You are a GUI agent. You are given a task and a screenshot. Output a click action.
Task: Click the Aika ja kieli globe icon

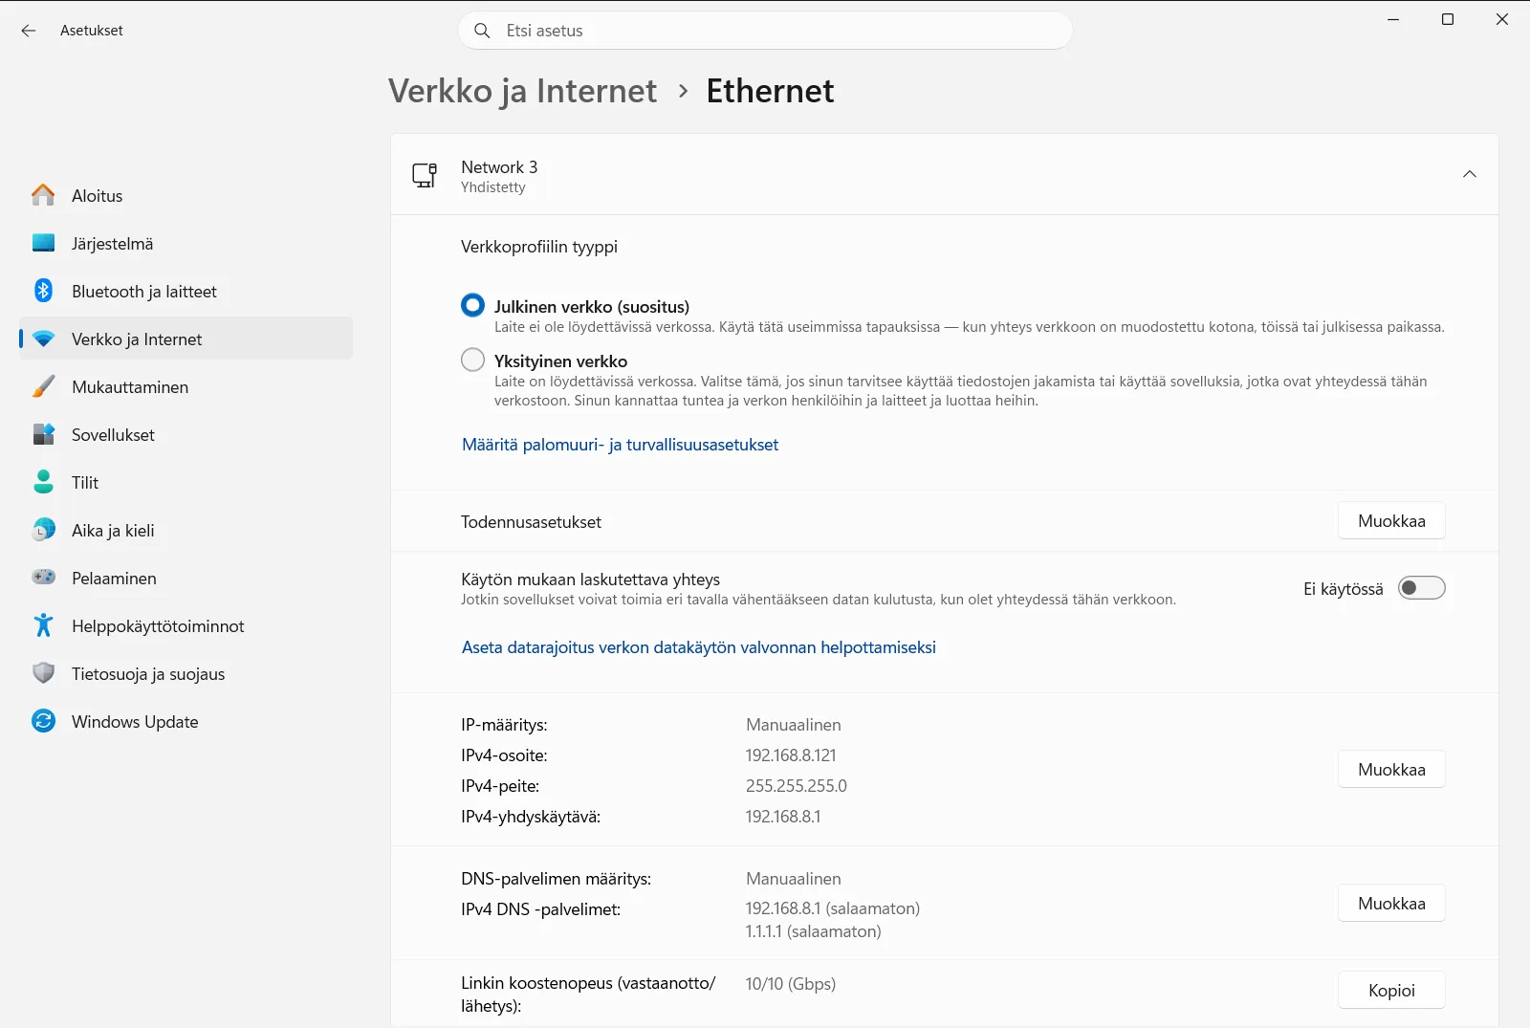(43, 530)
